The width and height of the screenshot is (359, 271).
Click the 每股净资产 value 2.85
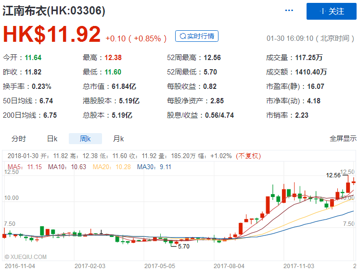(x=217, y=101)
